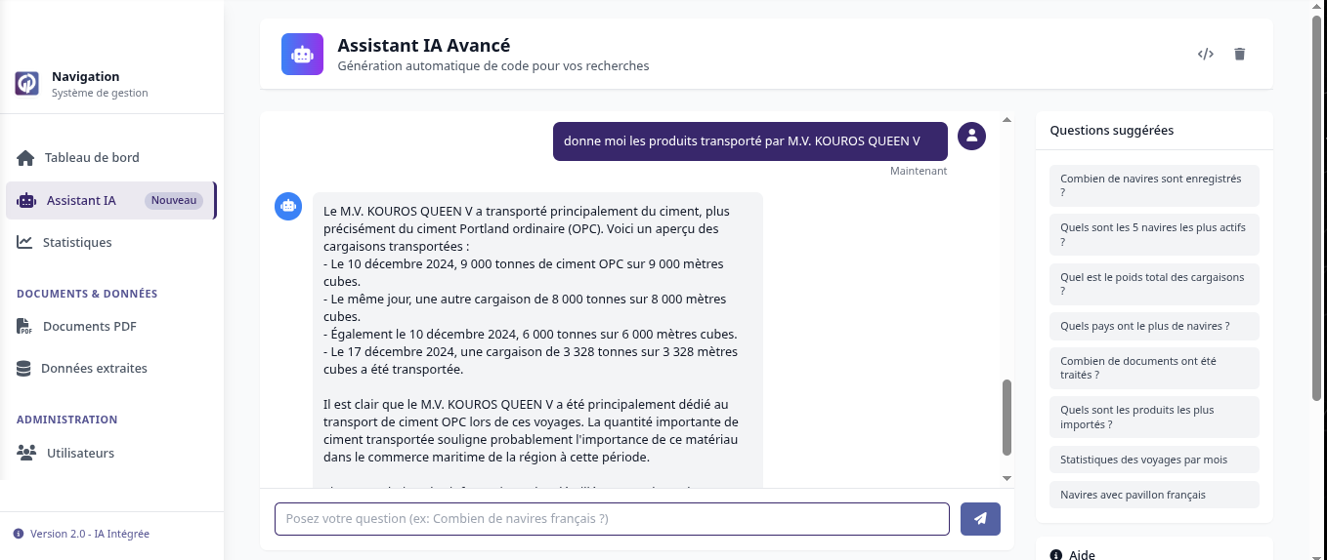The height and width of the screenshot is (560, 1327).
Task: Open Statistiques menu item
Action: tap(111, 242)
